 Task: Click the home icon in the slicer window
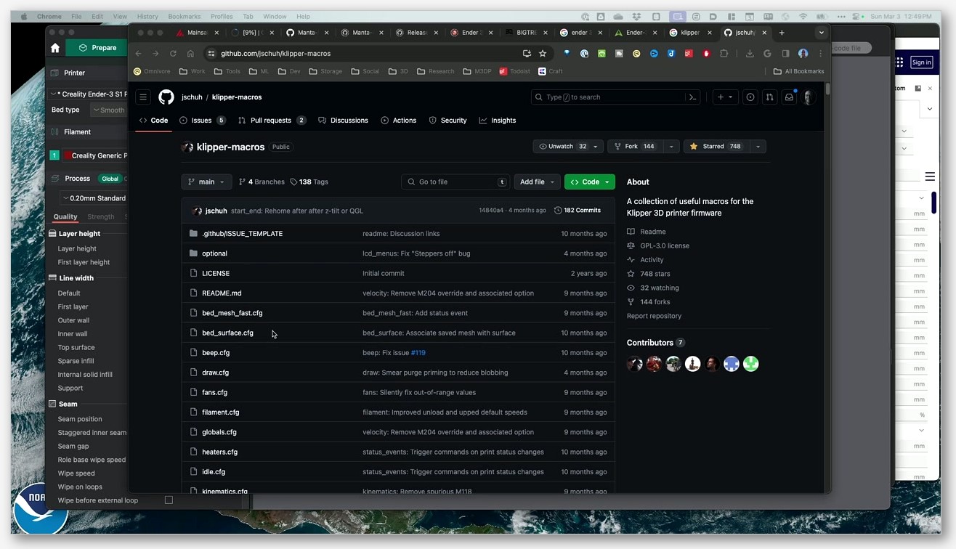click(x=55, y=48)
